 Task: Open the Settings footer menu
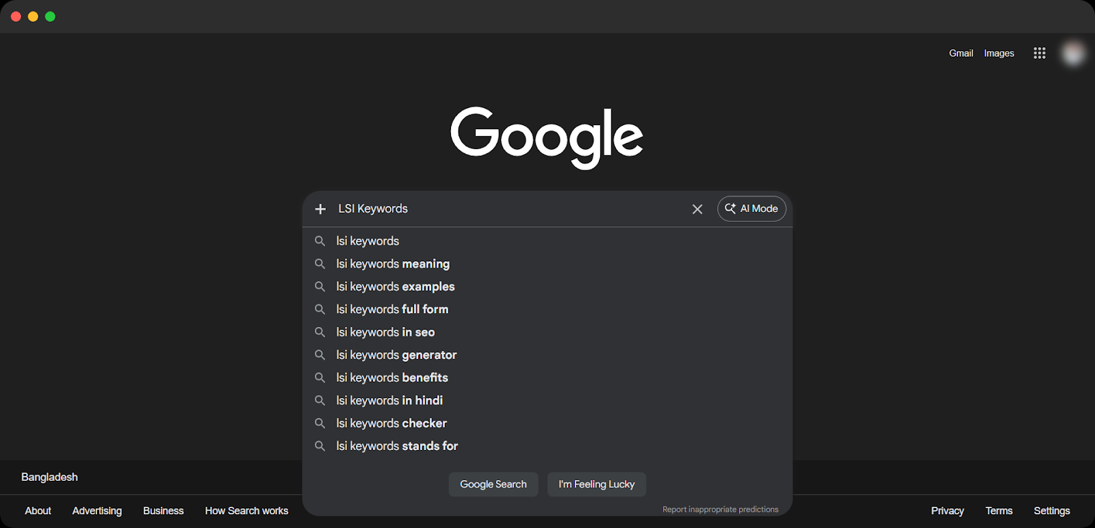pyautogui.click(x=1052, y=511)
